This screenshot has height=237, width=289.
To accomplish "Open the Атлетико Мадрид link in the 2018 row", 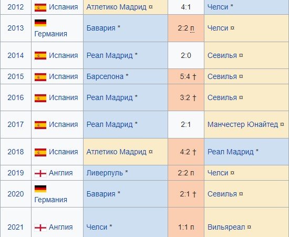I will [x=116, y=152].
